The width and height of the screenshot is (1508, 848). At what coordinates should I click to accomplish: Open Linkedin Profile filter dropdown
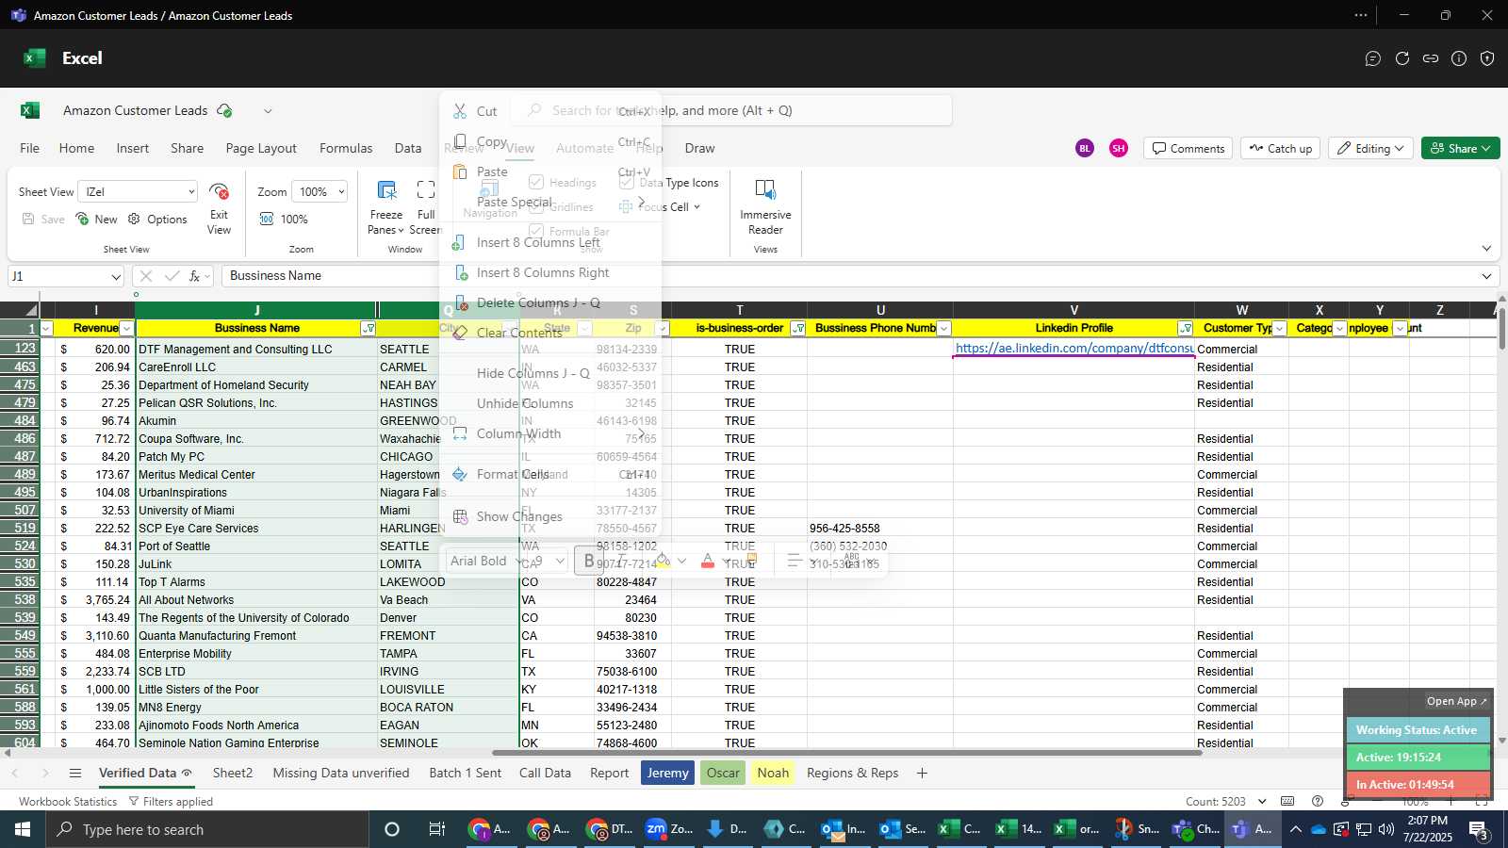tap(1186, 329)
